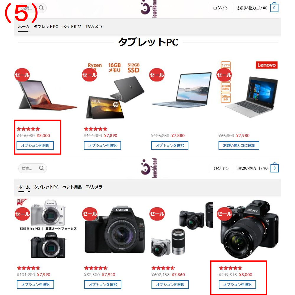Open the shopping cart icon in lower header
This screenshot has height=295, width=295.
point(275,168)
